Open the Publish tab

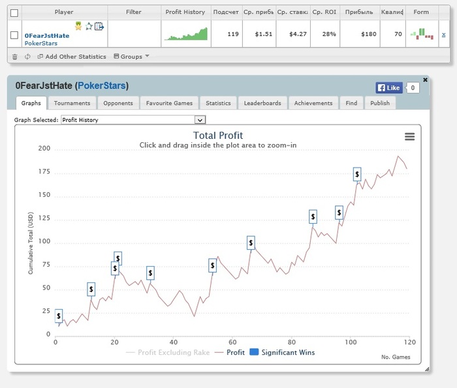point(380,103)
